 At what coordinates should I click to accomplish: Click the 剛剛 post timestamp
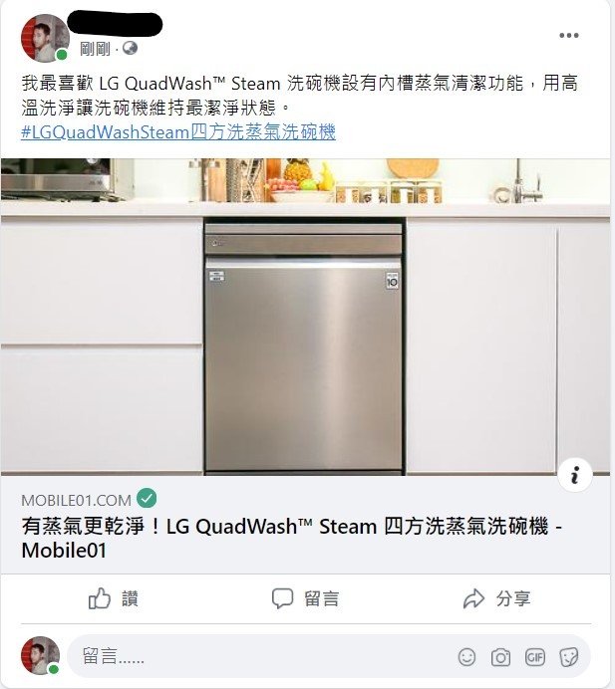pos(95,49)
